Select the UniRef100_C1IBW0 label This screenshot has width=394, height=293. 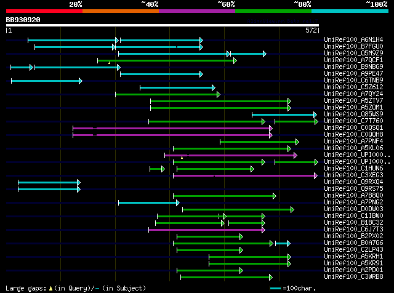[353, 216]
